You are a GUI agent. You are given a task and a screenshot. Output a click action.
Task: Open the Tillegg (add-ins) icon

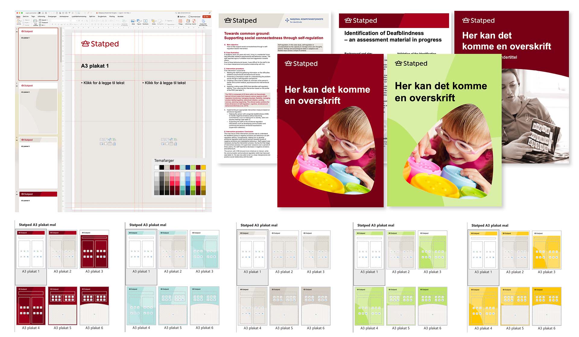click(180, 21)
